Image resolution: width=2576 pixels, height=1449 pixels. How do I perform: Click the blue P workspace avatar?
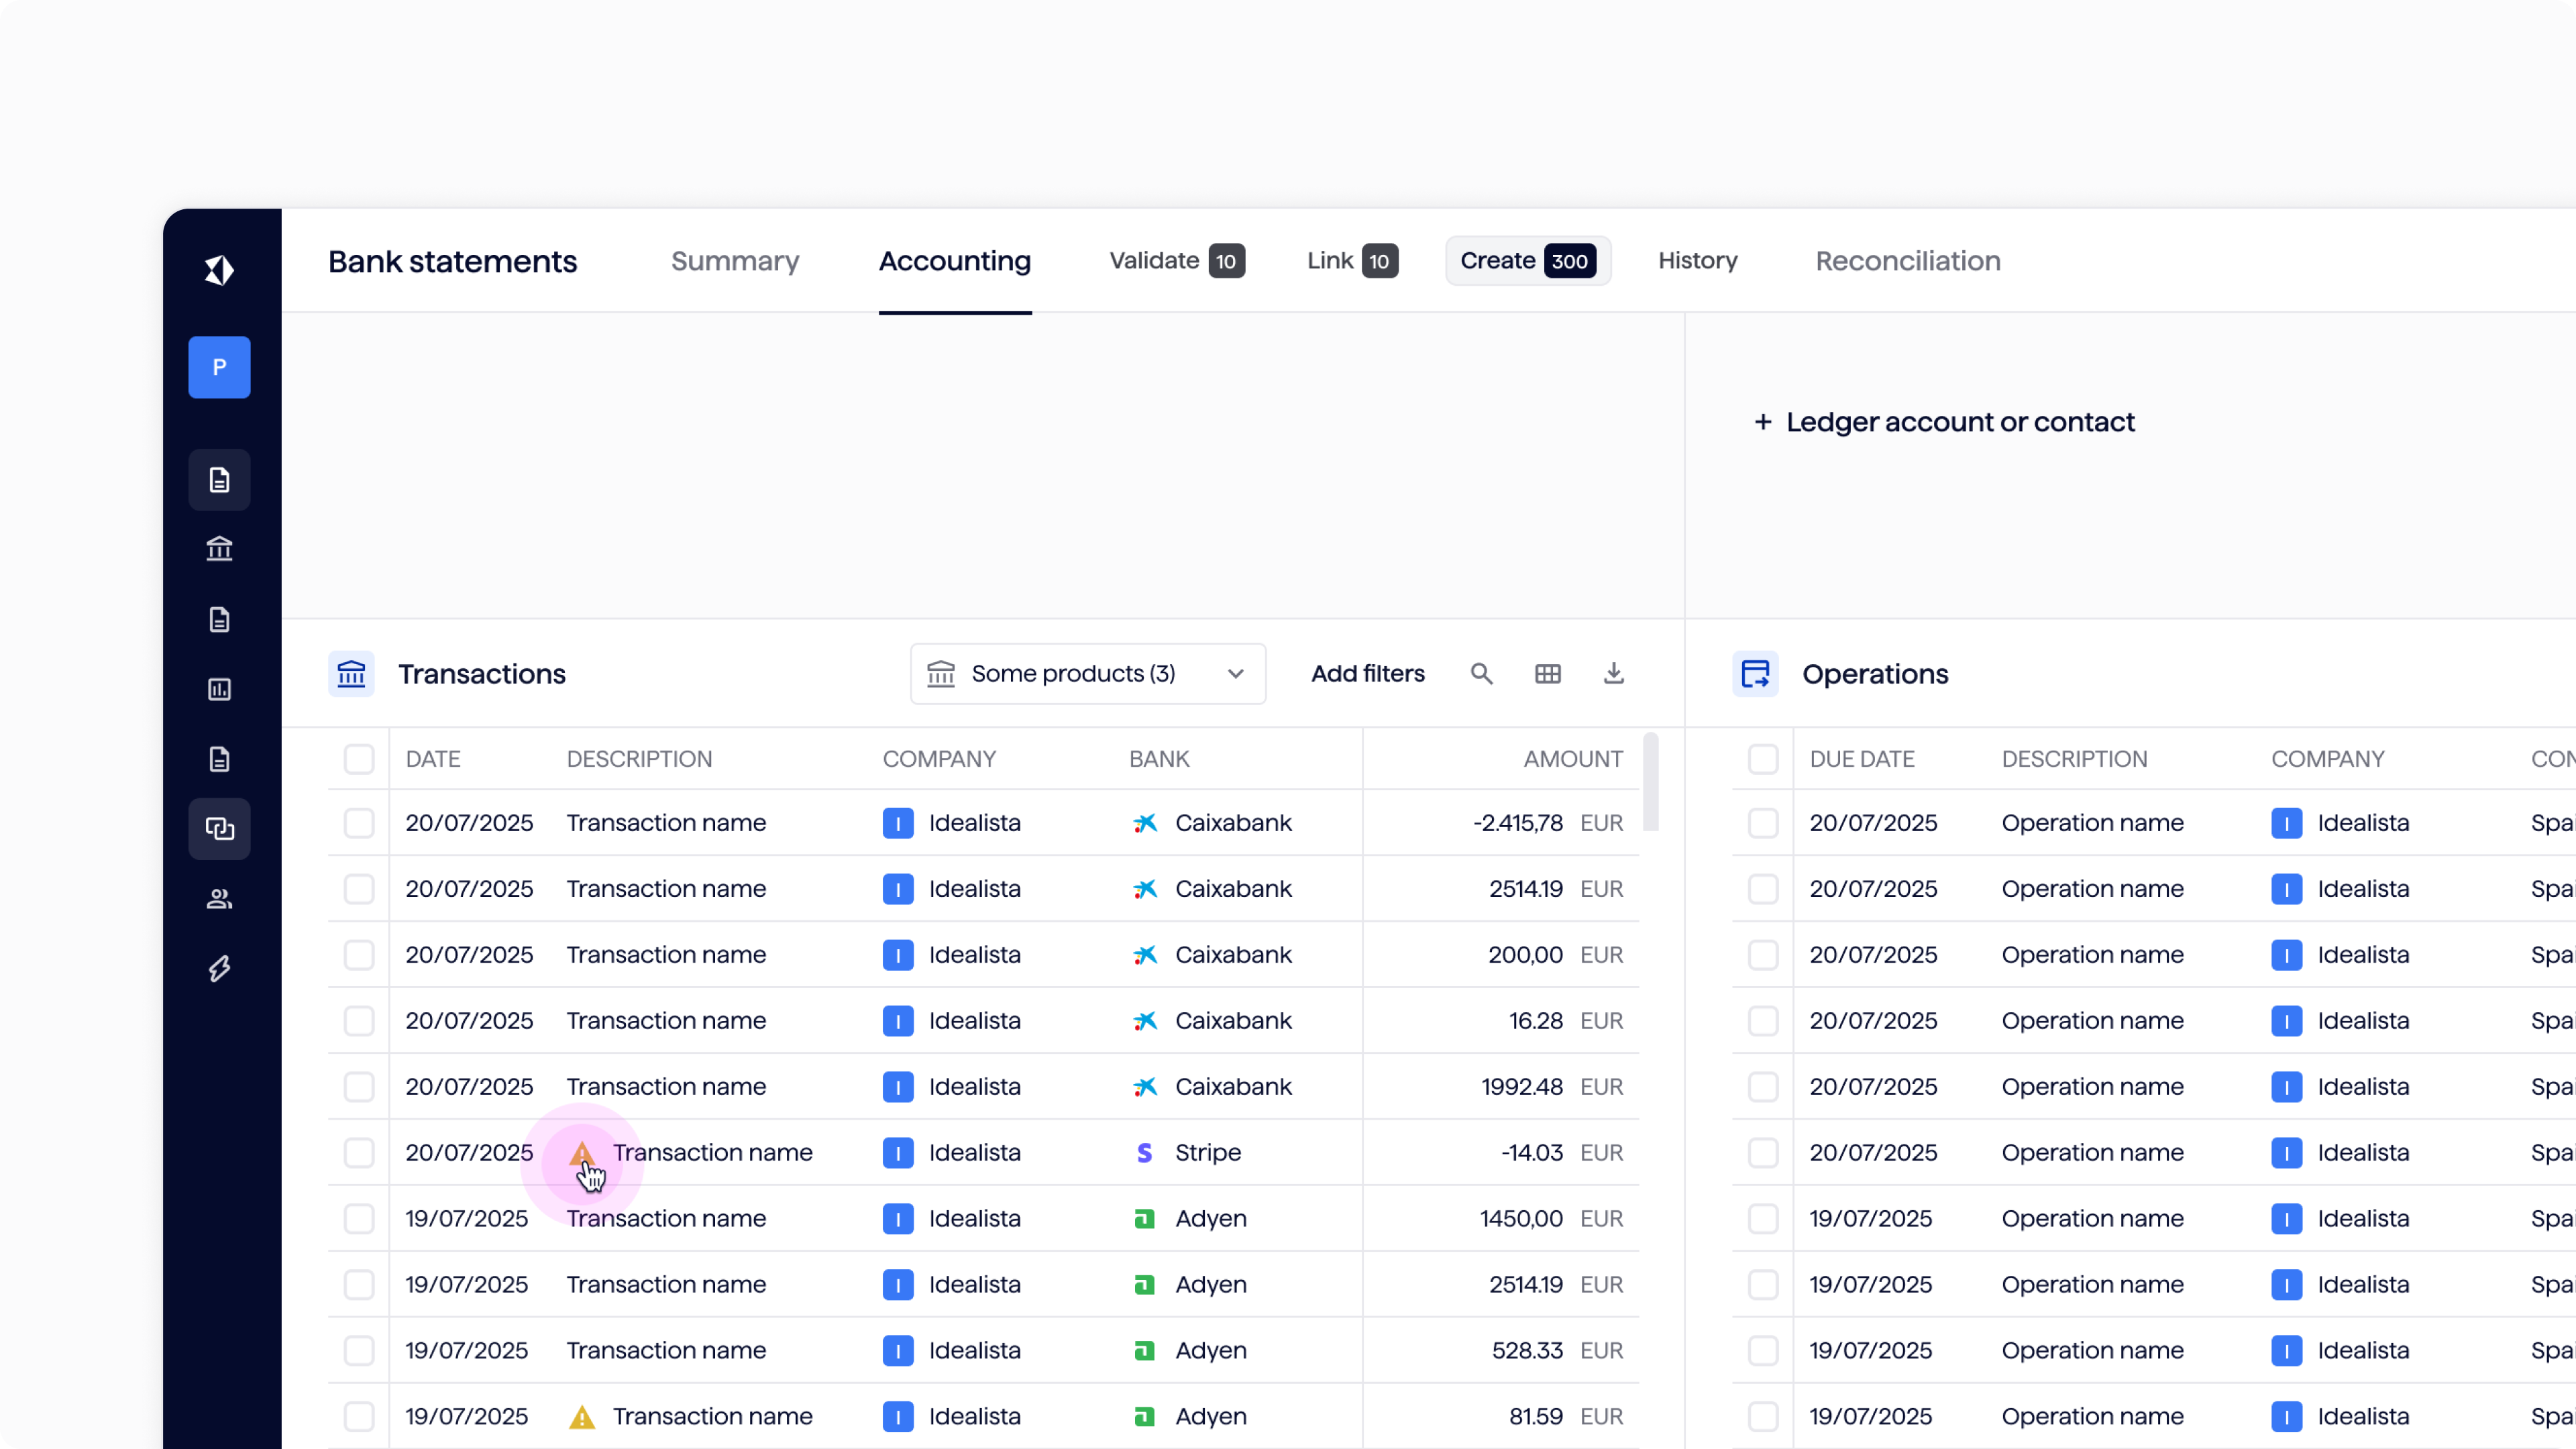click(x=219, y=367)
